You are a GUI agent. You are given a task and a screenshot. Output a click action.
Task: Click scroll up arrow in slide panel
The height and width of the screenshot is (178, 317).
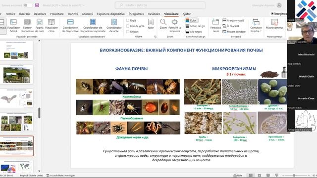click(39, 41)
